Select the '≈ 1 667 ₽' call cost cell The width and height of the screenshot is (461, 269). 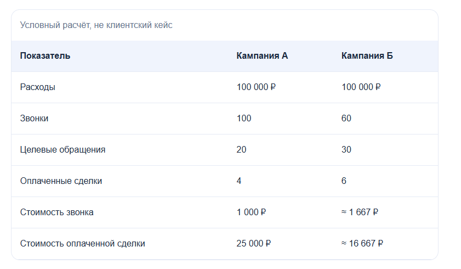tap(360, 212)
